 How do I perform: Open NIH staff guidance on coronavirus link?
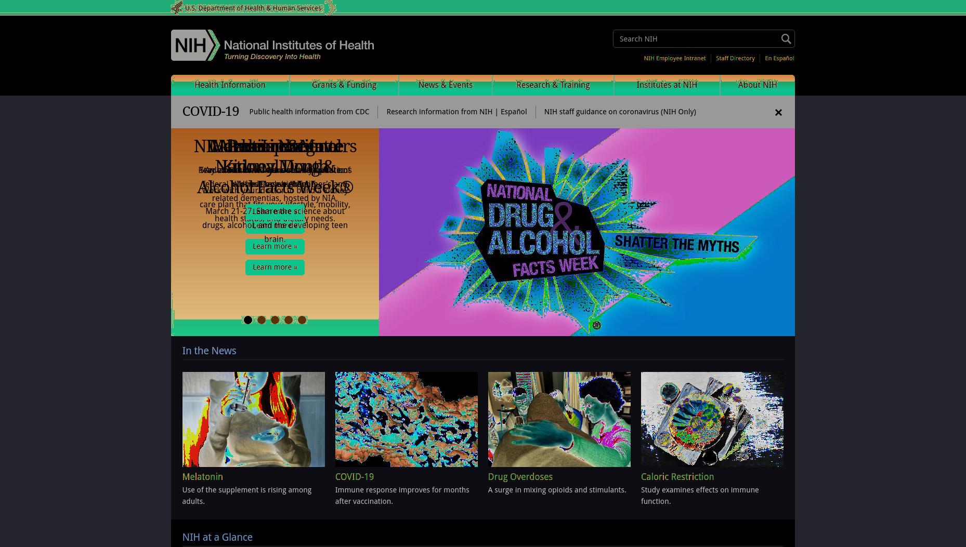620,112
